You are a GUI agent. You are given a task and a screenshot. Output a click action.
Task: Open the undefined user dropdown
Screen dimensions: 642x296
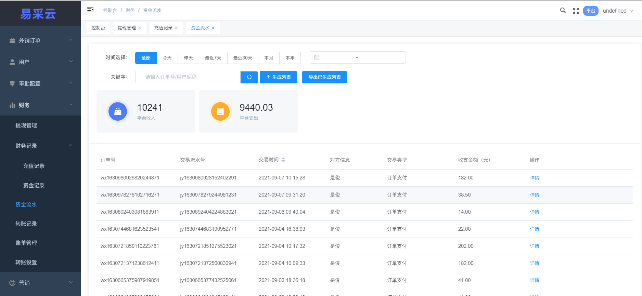(618, 11)
